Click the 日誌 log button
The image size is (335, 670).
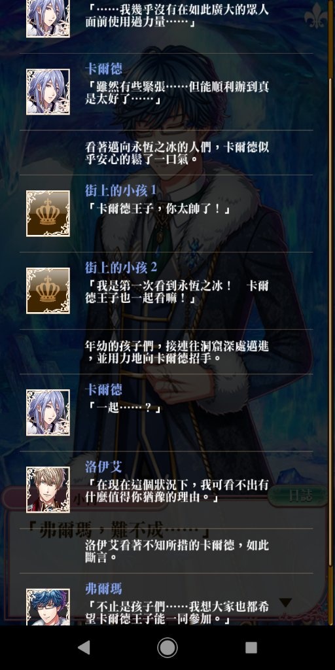301,496
